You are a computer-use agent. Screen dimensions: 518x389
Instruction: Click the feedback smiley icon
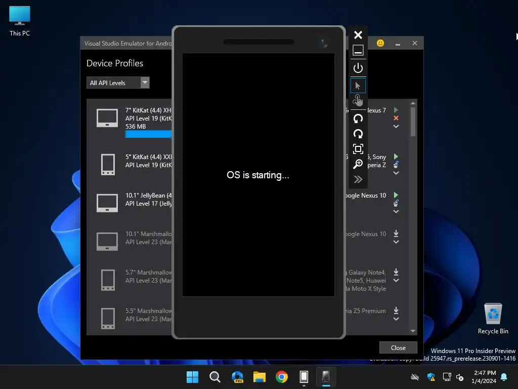pos(380,43)
